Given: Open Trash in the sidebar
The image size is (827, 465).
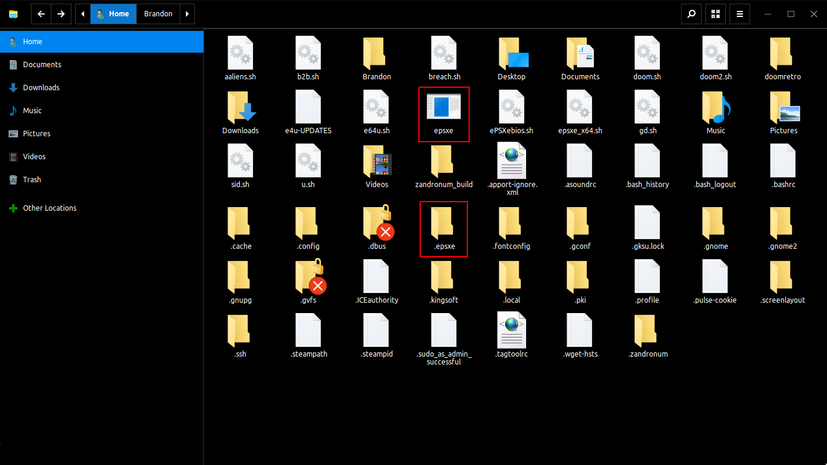Looking at the screenshot, I should tap(102, 180).
